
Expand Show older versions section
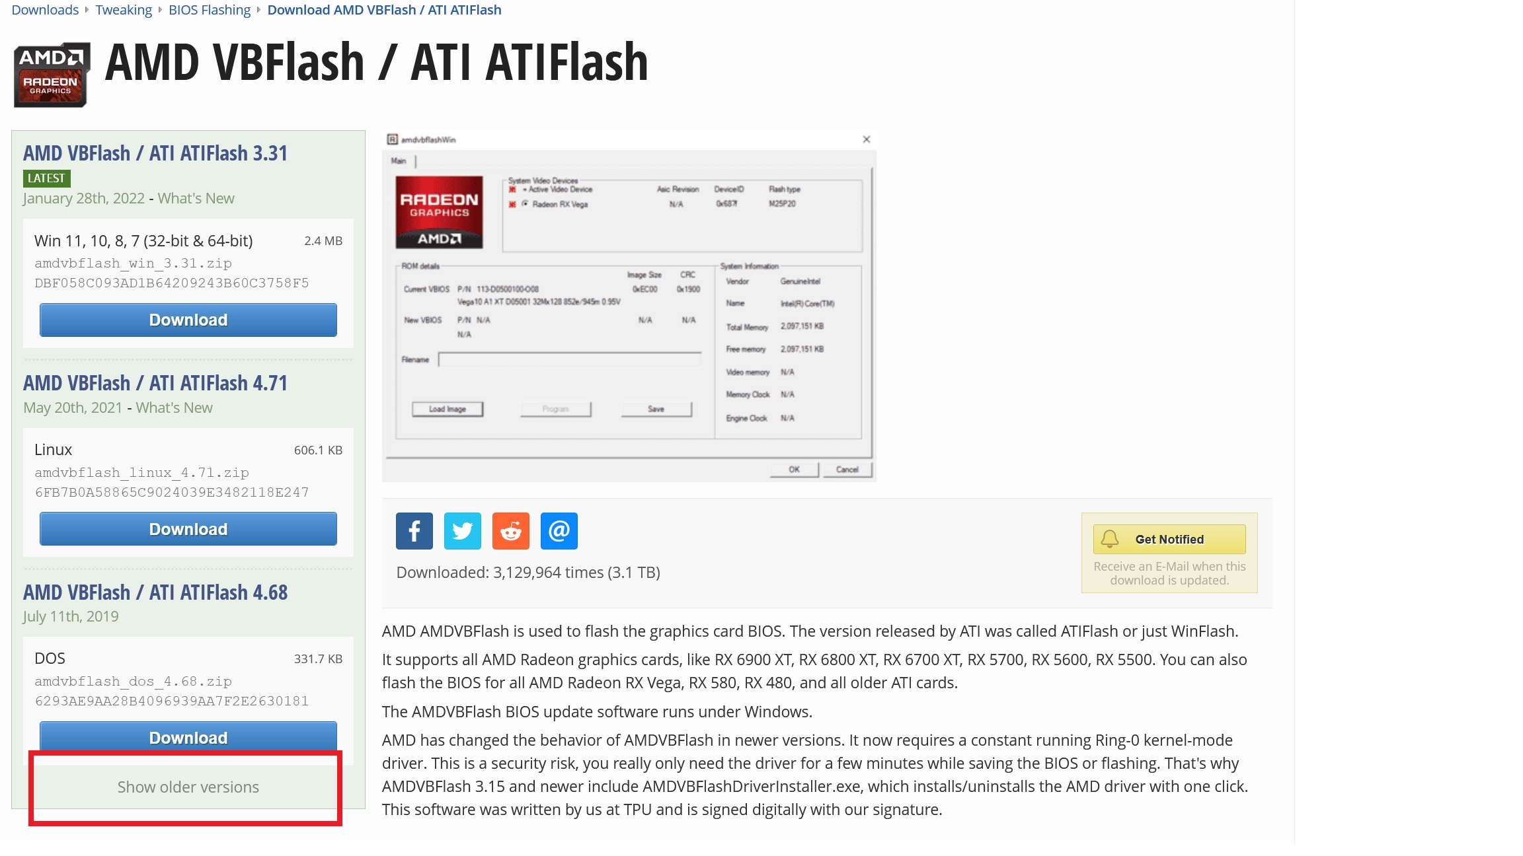click(188, 787)
